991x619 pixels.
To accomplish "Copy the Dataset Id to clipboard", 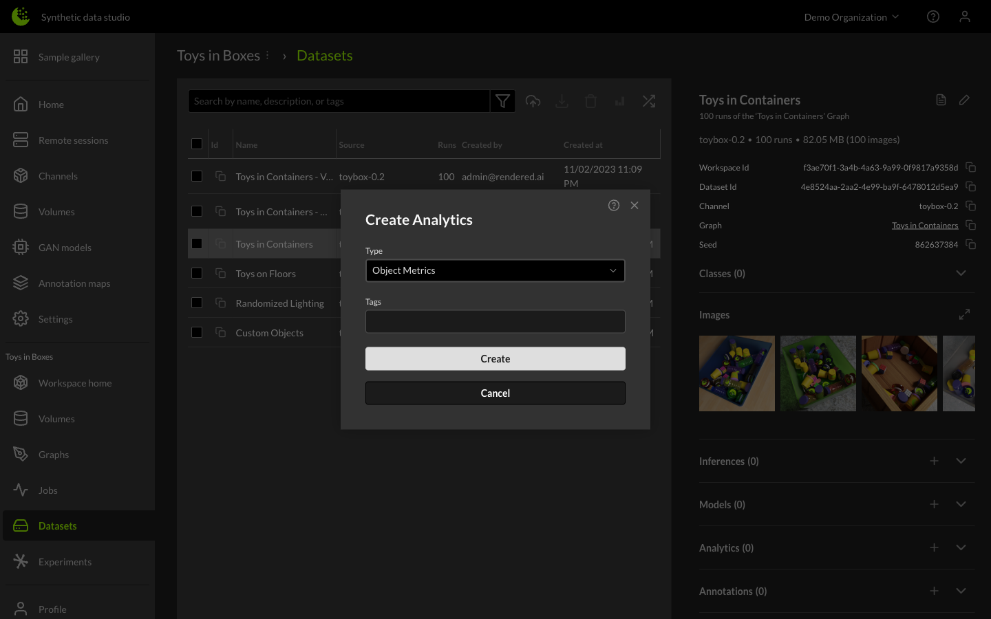I will (970, 186).
